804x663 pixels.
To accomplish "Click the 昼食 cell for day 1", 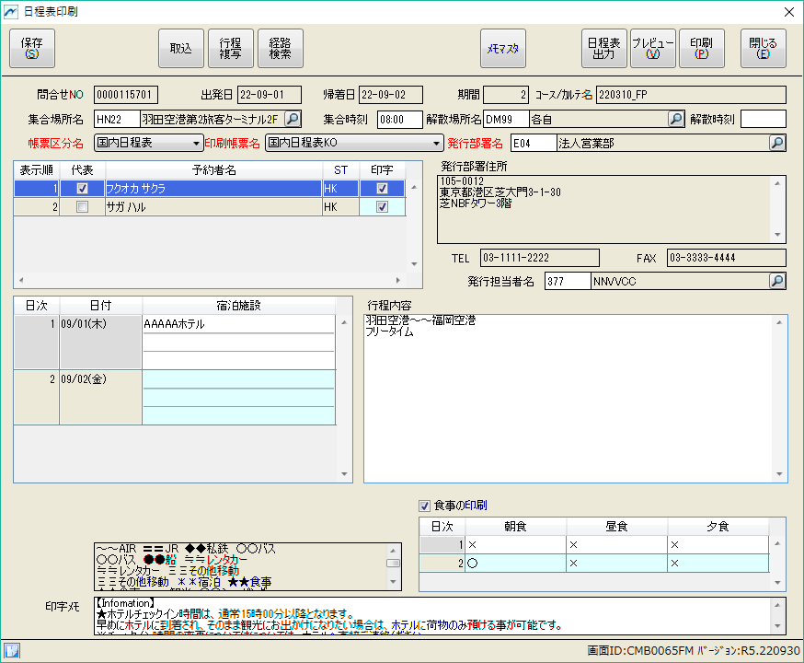I will tap(616, 544).
